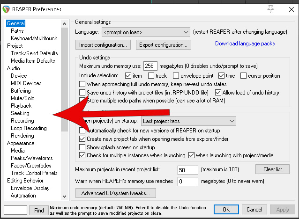This screenshot has height=219, width=299.
Task: Confirm preferences with OK button
Action: [x=226, y=210]
